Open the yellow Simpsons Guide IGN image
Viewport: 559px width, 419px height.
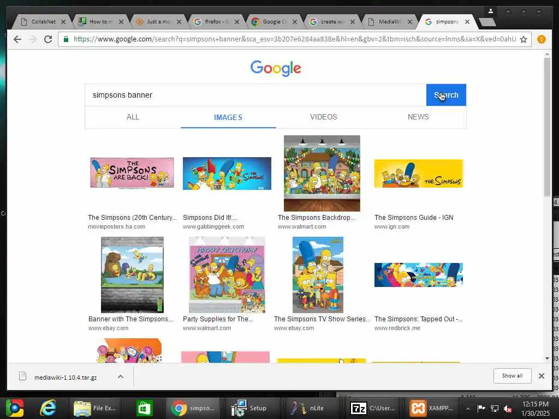click(x=419, y=173)
